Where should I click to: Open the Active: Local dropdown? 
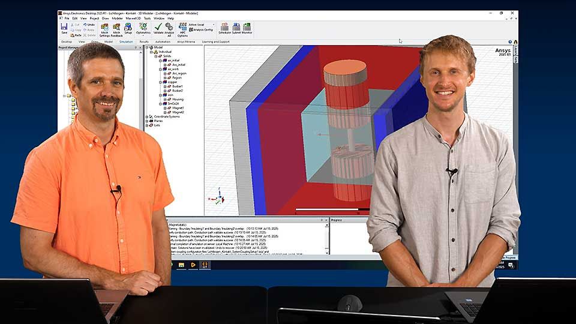[x=202, y=25]
